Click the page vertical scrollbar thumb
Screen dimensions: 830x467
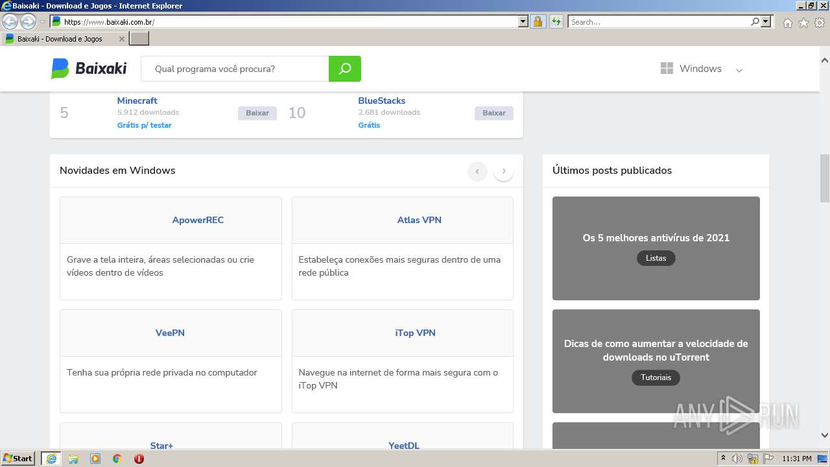(825, 178)
